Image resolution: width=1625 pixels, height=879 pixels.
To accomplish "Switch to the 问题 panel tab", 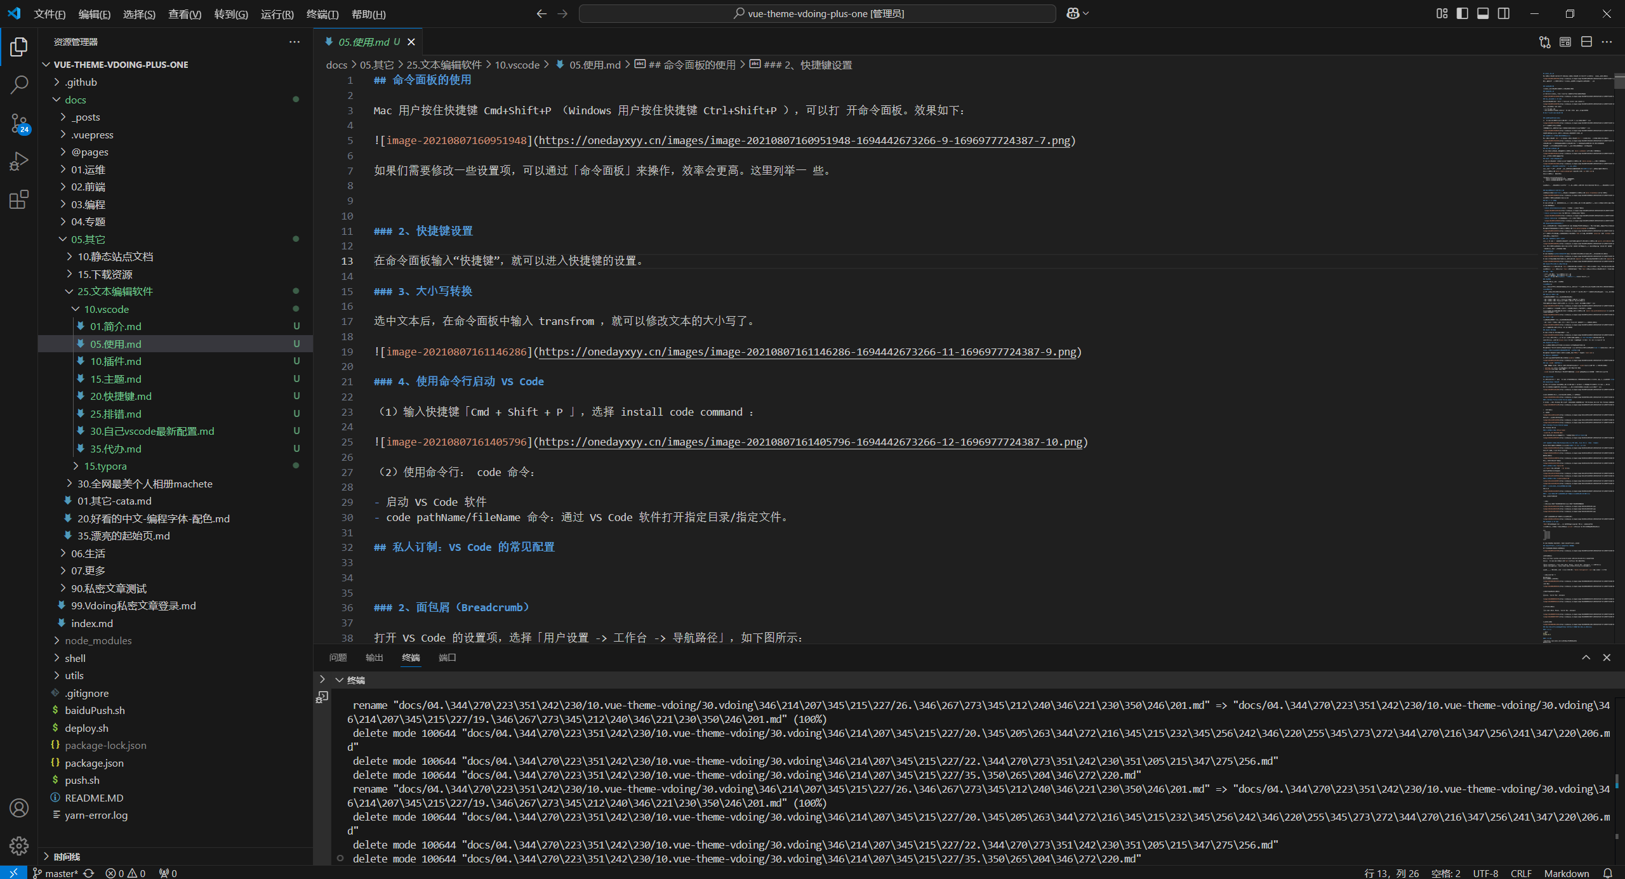I will click(x=338, y=658).
